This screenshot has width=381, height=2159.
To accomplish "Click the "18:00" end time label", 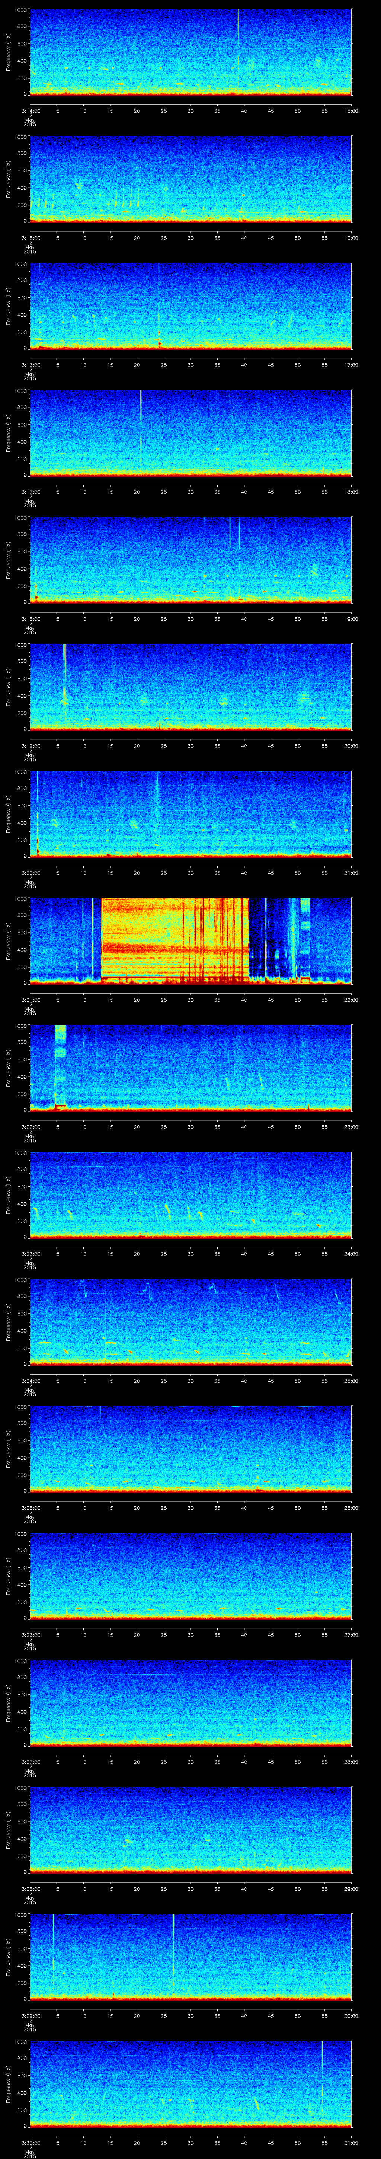I will (351, 492).
